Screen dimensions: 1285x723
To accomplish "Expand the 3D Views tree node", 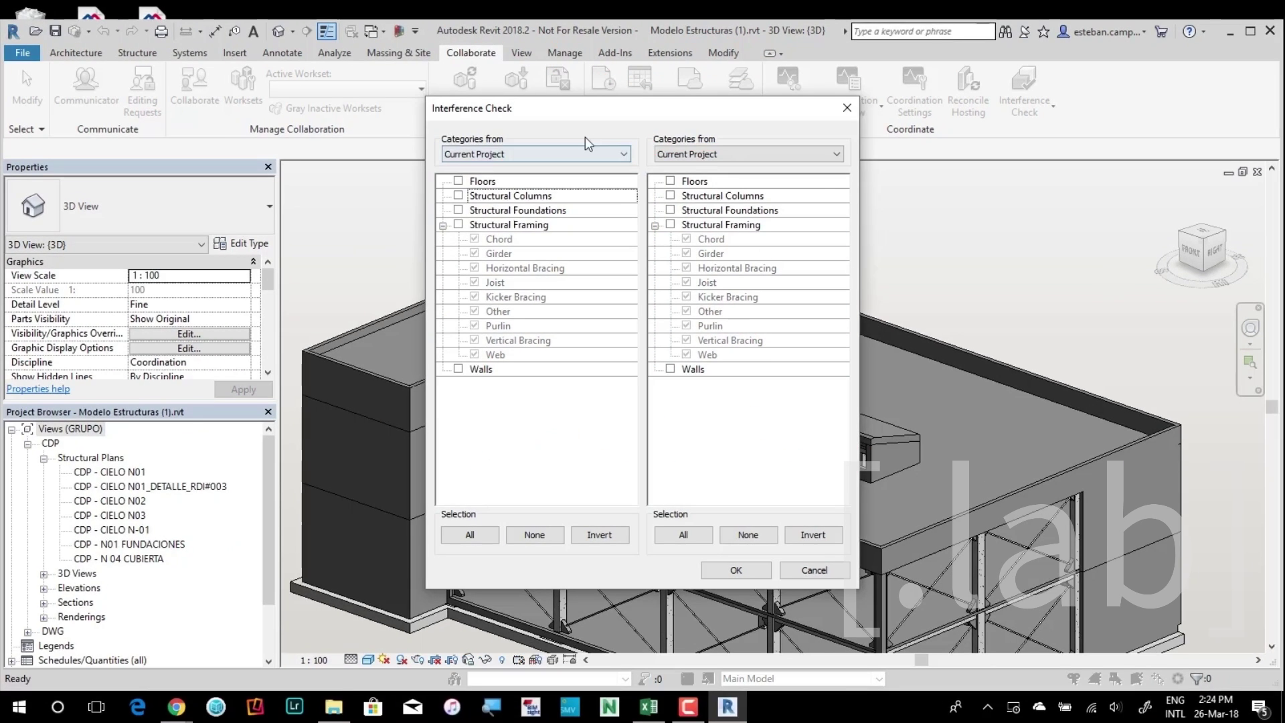I will pos(44,574).
